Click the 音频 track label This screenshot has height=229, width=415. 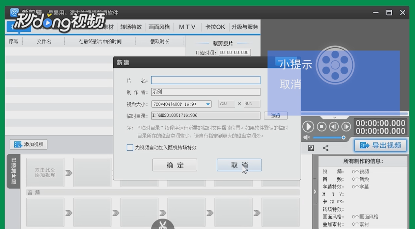34,193
